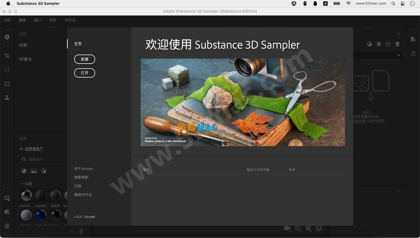This screenshot has height=238, width=420.
Task: Click 管理许可证 link
Action: tap(83, 195)
